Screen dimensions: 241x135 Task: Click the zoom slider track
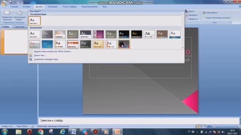point(225,126)
